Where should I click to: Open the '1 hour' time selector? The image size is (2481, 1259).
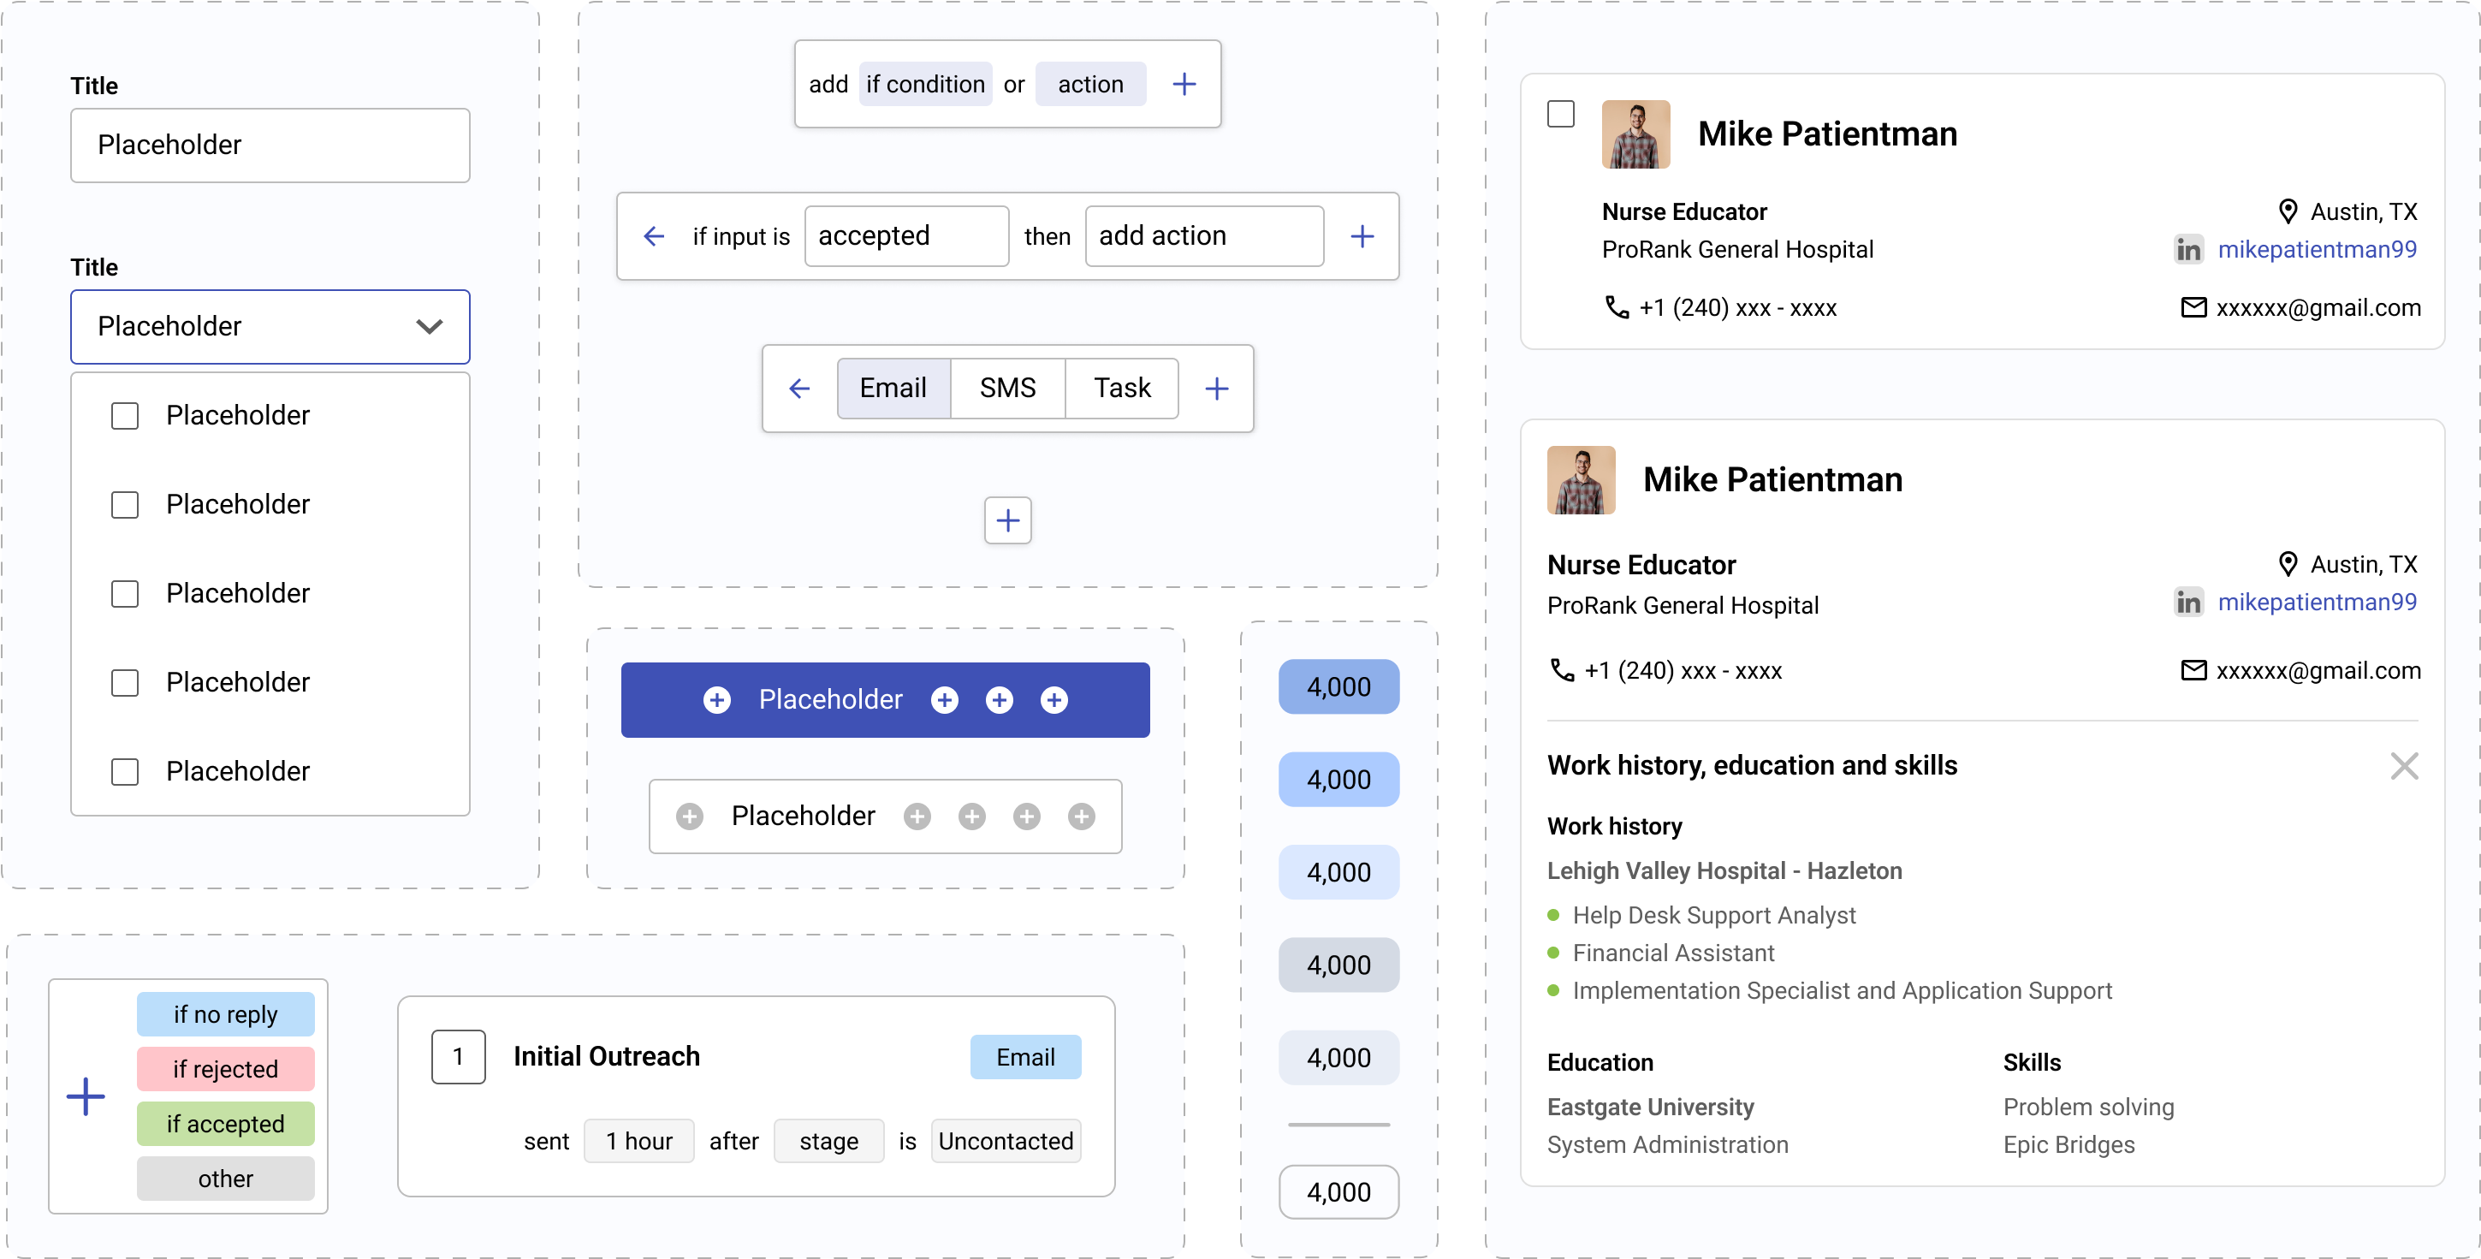[638, 1141]
